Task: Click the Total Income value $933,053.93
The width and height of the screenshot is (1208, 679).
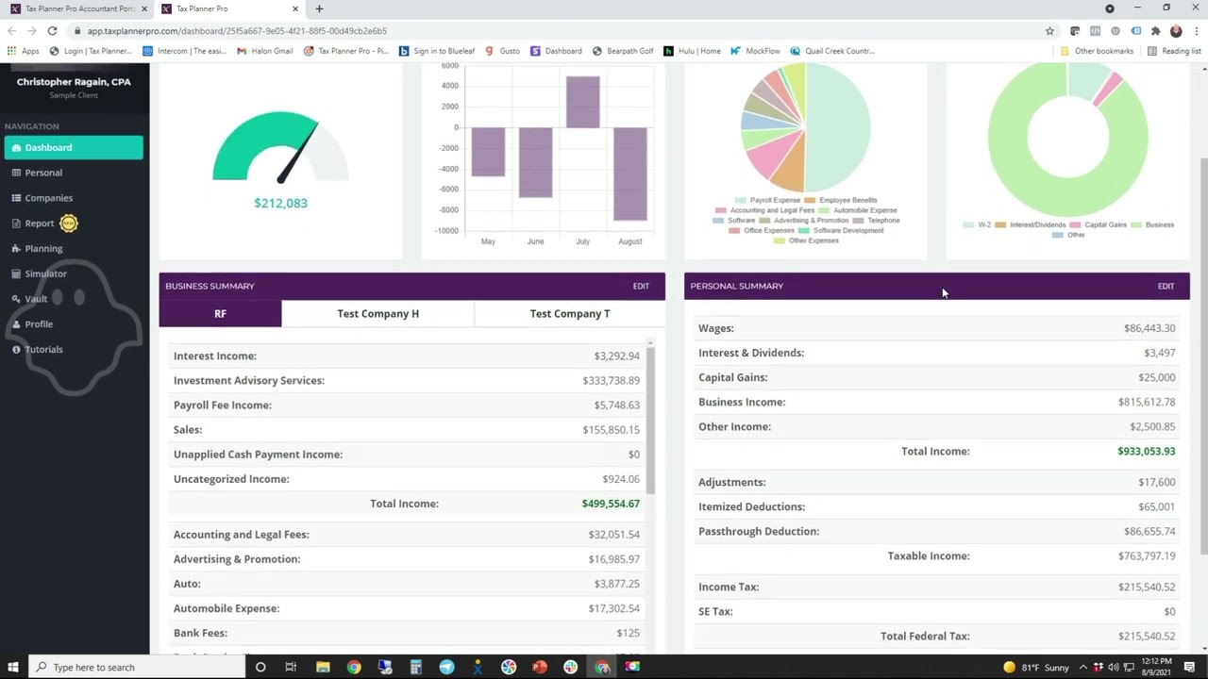Action: pos(1146,451)
